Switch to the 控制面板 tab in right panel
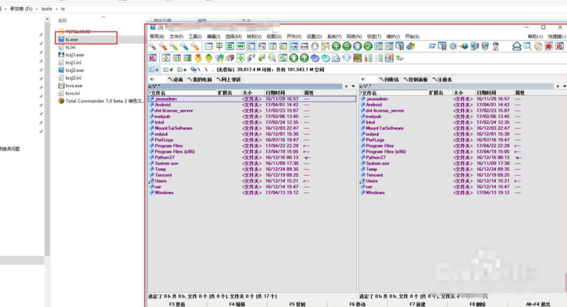567x307 pixels. pos(415,79)
